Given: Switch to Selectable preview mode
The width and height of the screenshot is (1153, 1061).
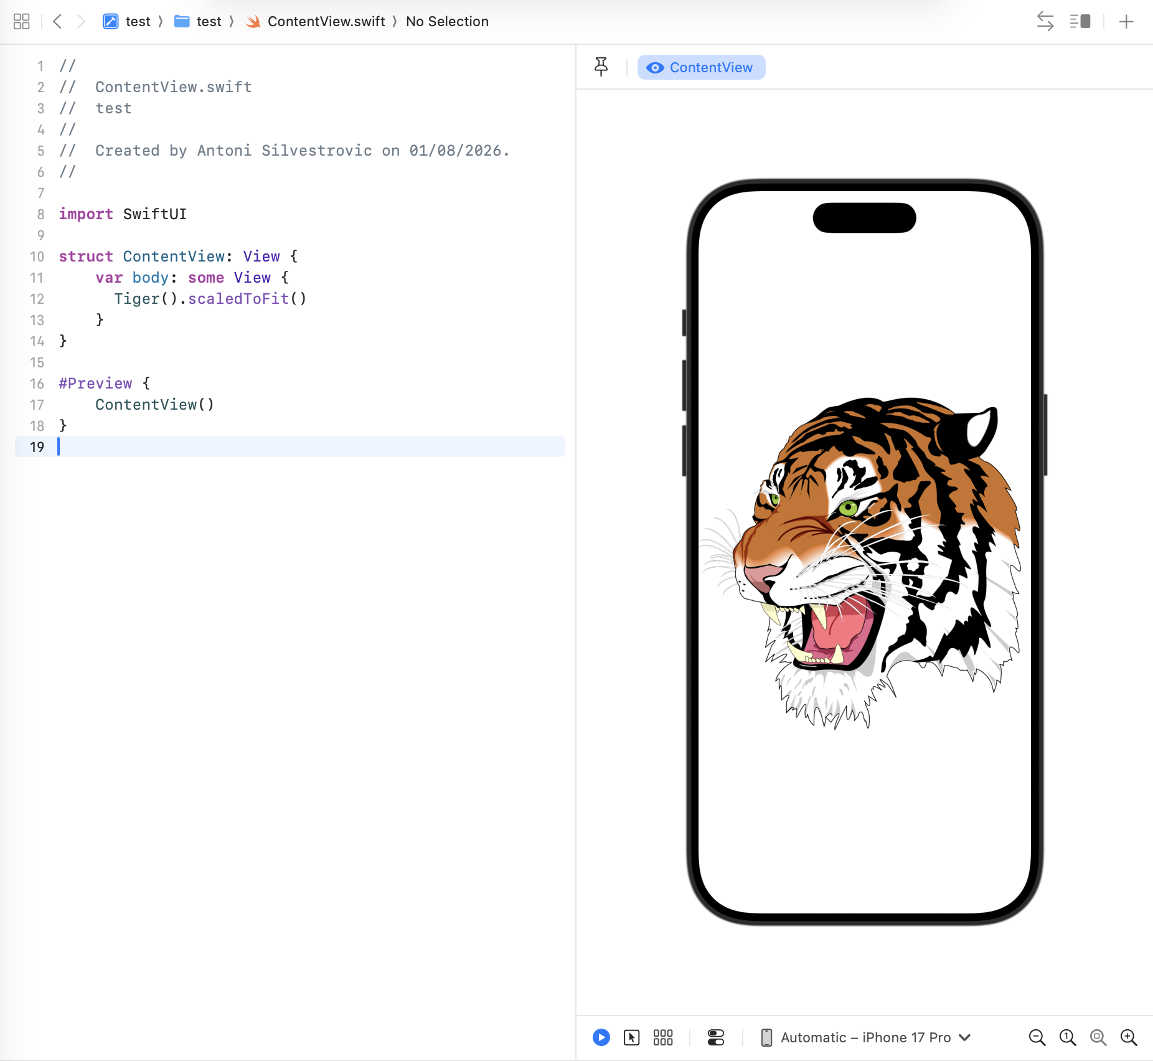Looking at the screenshot, I should coord(632,1037).
